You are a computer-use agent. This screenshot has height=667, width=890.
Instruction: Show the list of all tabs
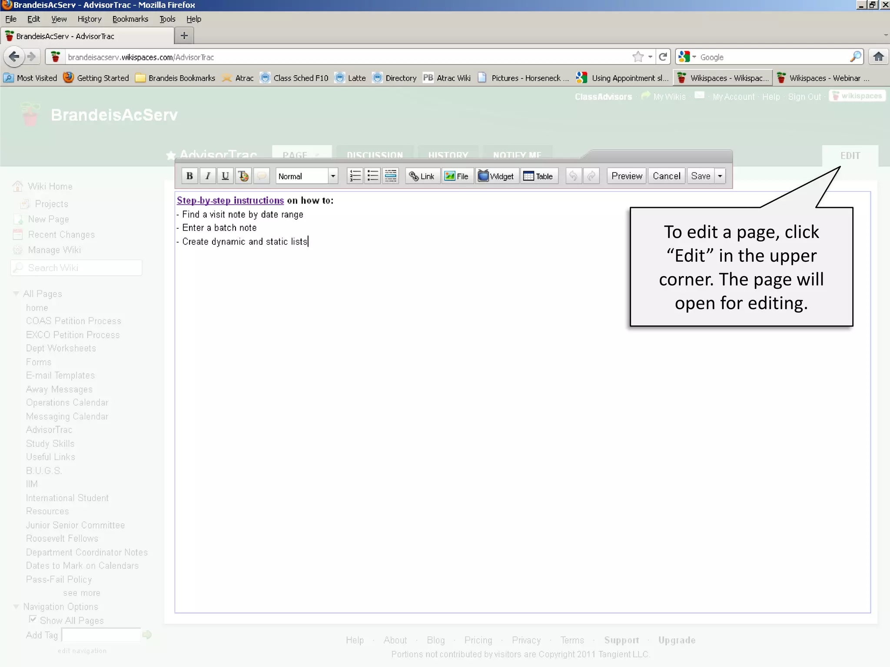(x=886, y=35)
